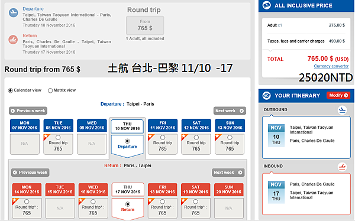This screenshot has width=355, height=221.
Task: Go to Next week for return dates
Action: [228, 173]
